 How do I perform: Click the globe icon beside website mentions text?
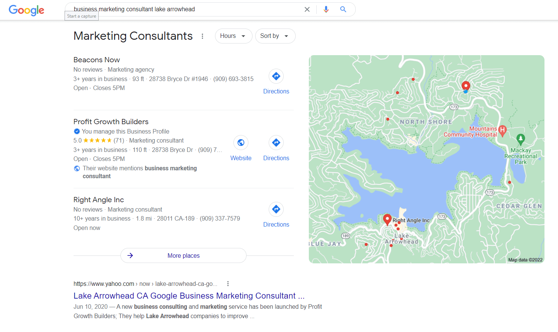77,168
